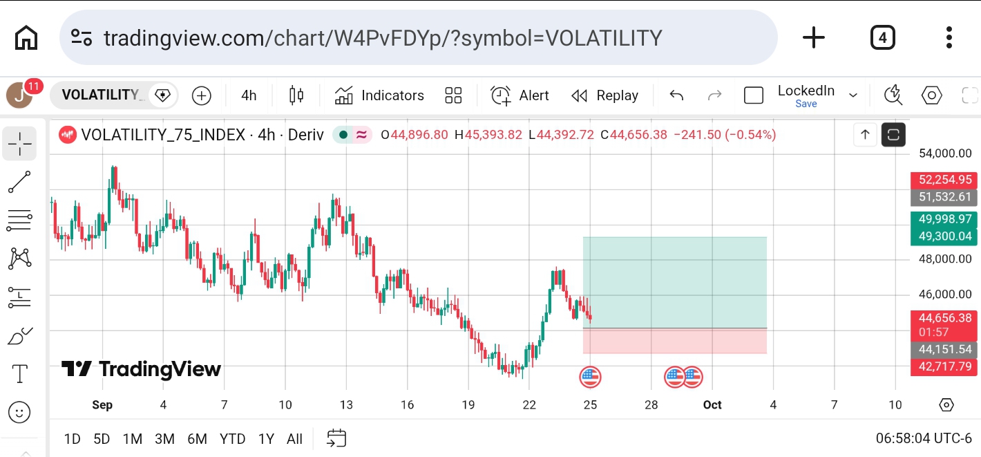The image size is (981, 457).
Task: Open the 4h timeframe interval dropdown
Action: pos(249,95)
